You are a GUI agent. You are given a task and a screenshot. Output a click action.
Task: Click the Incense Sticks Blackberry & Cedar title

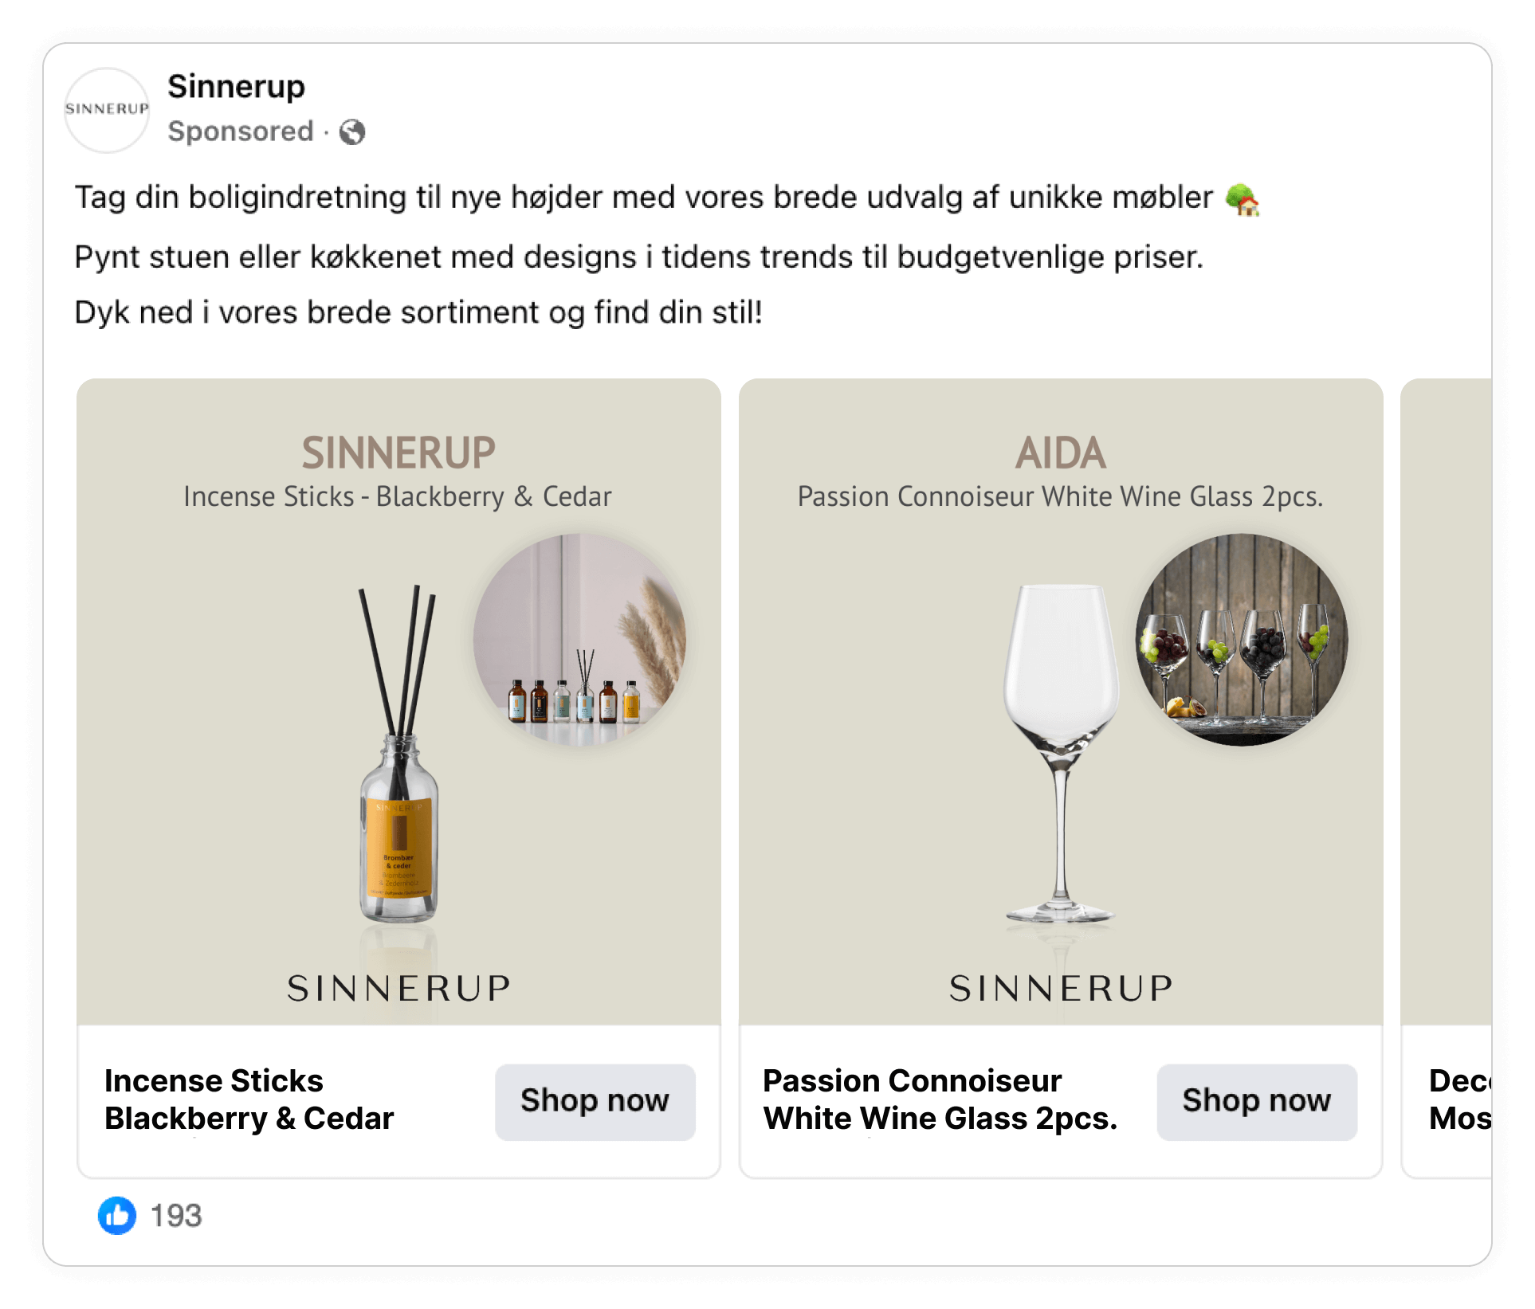(249, 1099)
